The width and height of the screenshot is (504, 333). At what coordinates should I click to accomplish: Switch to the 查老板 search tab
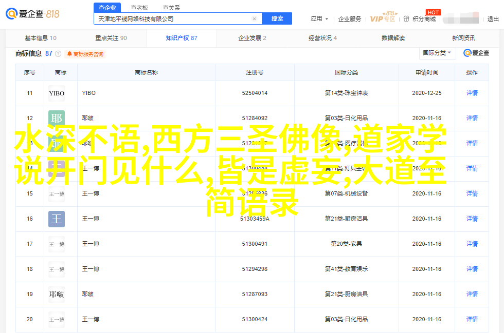click(139, 7)
